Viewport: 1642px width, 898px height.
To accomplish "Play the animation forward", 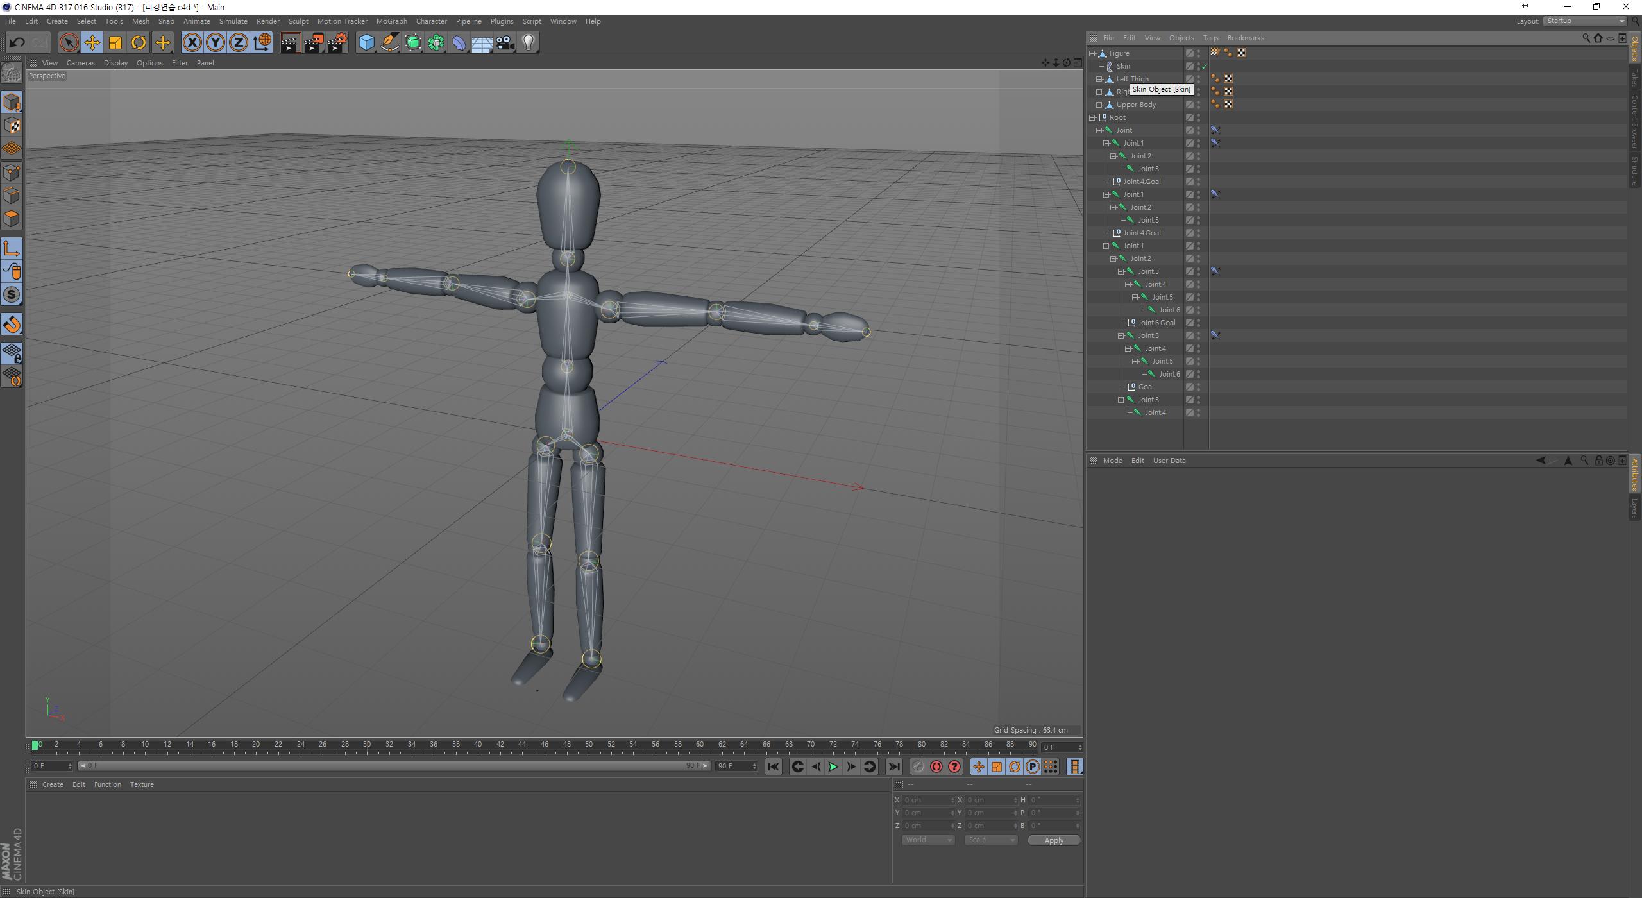I will coord(833,767).
